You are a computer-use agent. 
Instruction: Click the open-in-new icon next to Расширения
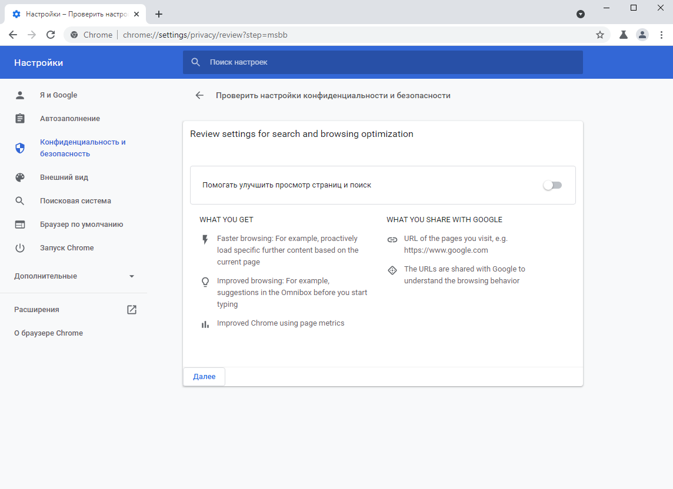pos(132,310)
